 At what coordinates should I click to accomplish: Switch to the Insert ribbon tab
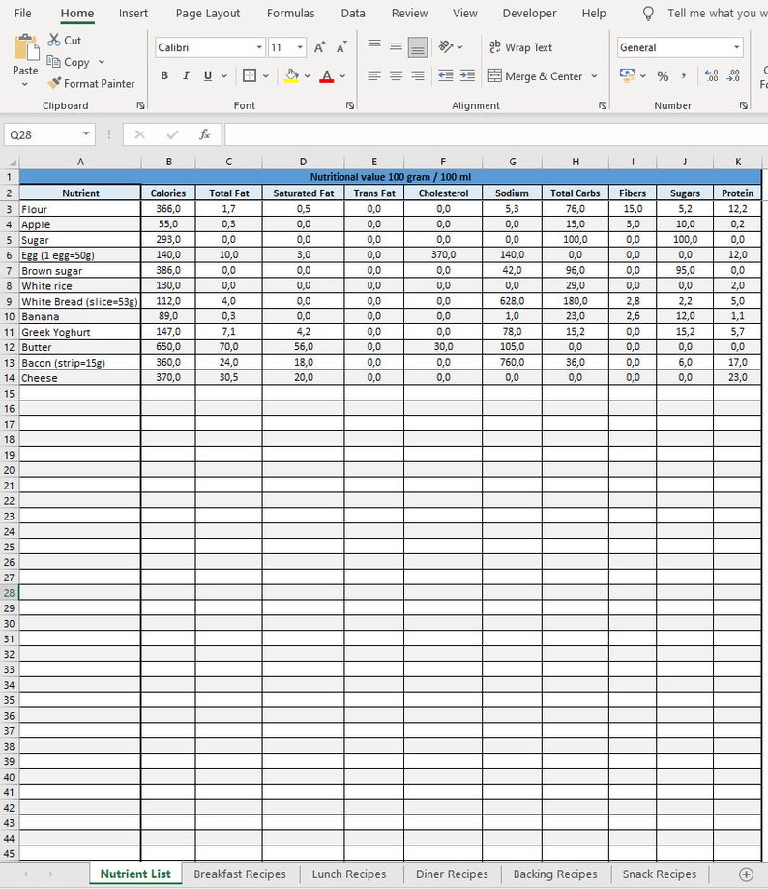tap(133, 13)
